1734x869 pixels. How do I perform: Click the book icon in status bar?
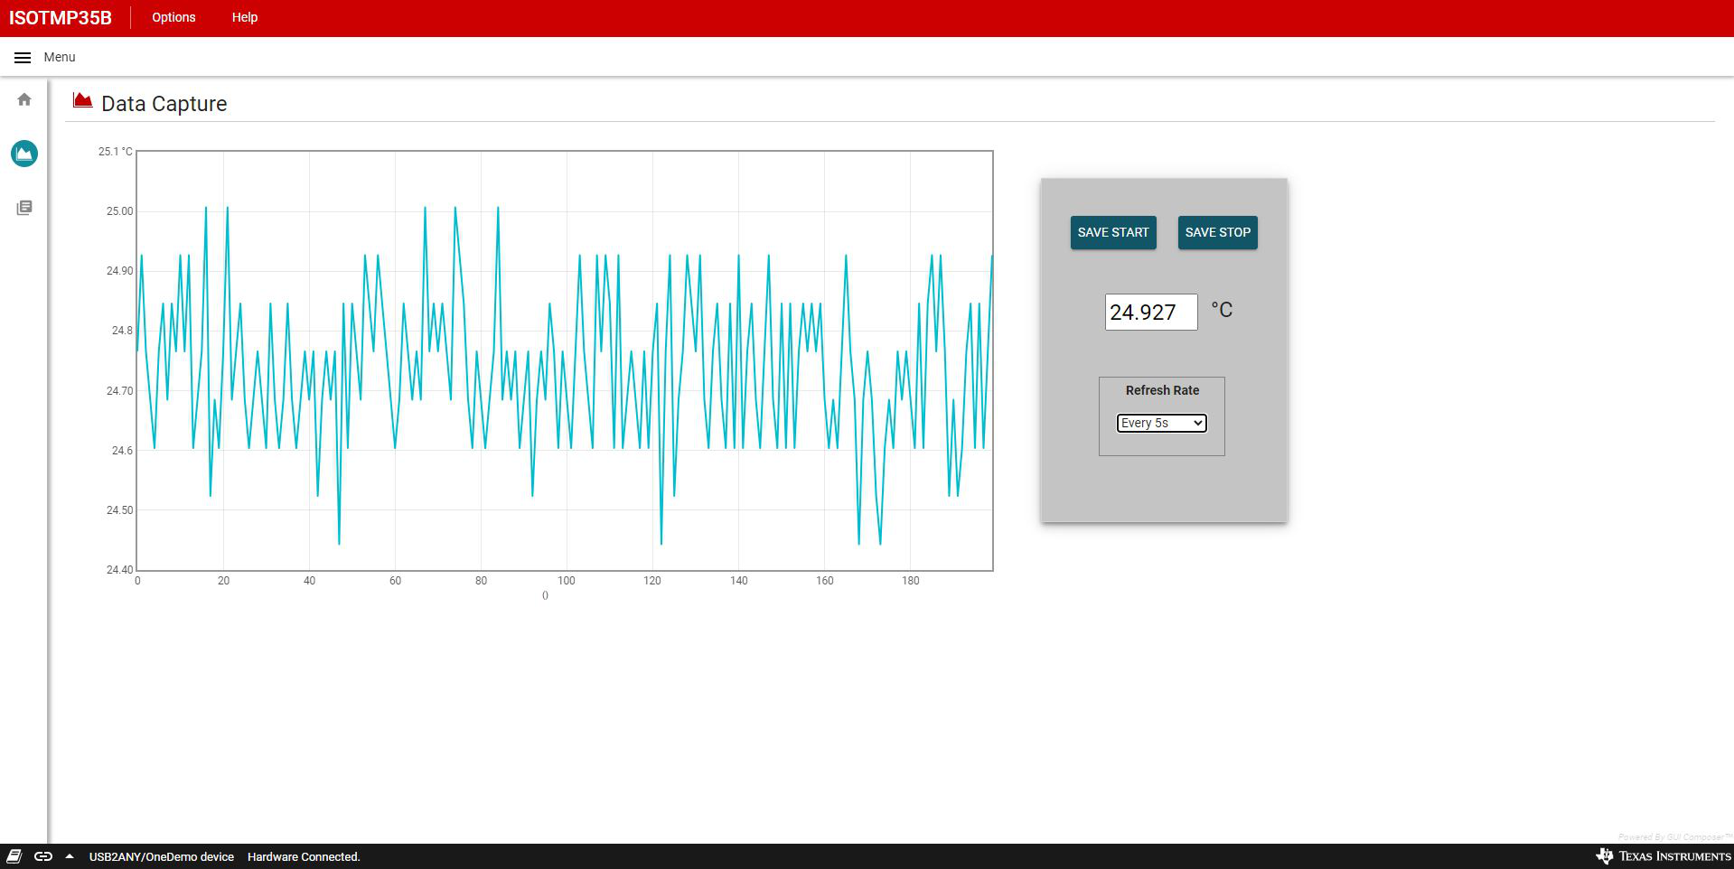pyautogui.click(x=14, y=856)
